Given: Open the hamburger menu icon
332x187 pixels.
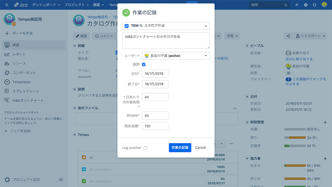Looking at the screenshot, I should 7,5.
